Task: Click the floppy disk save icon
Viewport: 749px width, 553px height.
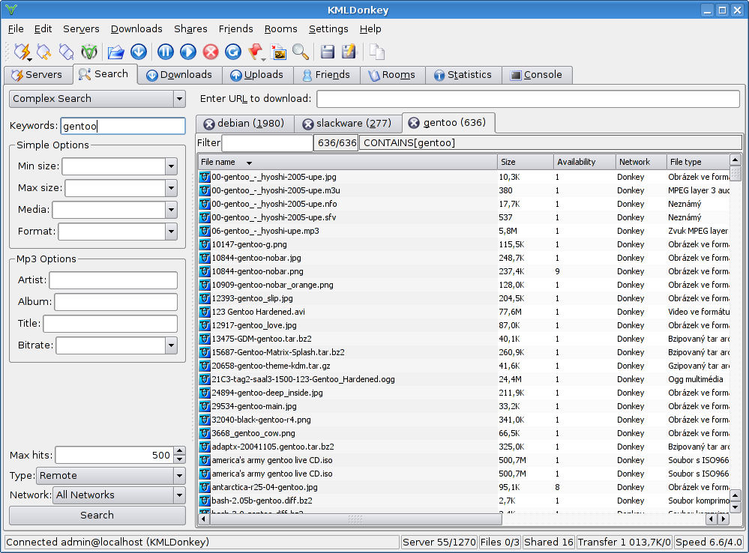Action: 327,52
